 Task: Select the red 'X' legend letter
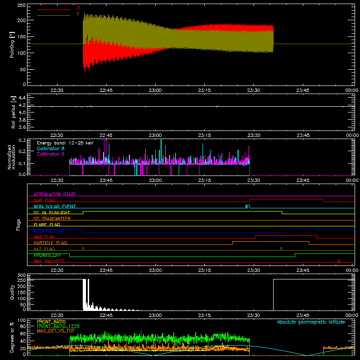78,8
